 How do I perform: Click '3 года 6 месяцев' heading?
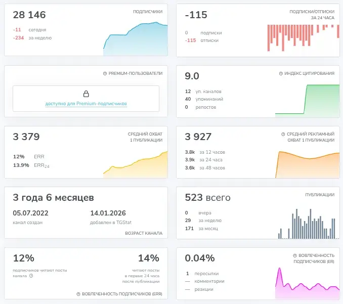tap(54, 197)
